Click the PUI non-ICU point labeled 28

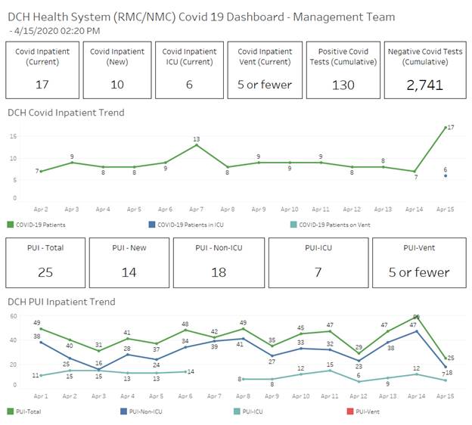128,355
